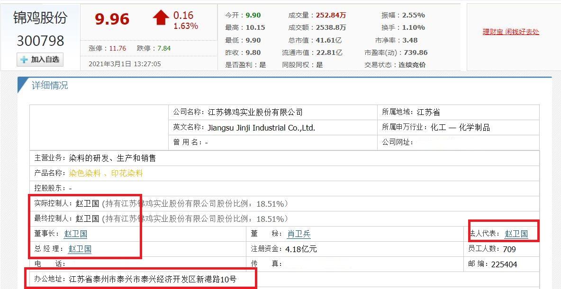Screen dimensions: 561x289
Task: Click the 所属地域 value 江苏省
Action: tap(428, 112)
